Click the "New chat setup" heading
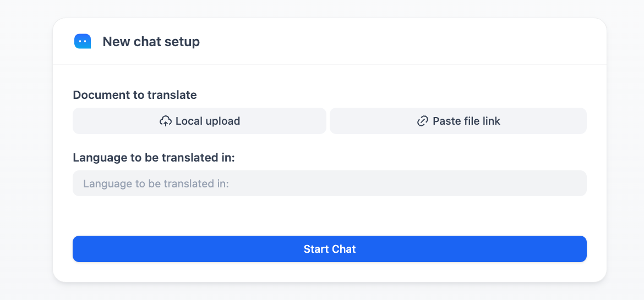This screenshot has height=300, width=644. (151, 42)
